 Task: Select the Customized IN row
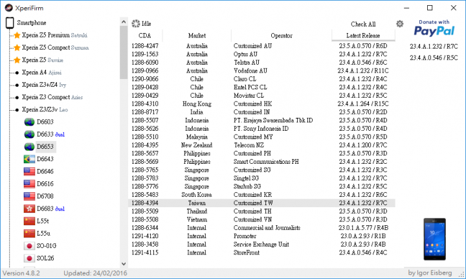coord(262,113)
